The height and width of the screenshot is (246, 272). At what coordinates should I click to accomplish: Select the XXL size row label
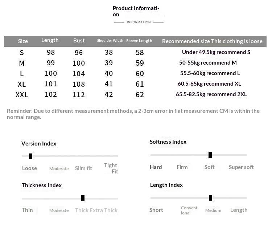pos(22,95)
